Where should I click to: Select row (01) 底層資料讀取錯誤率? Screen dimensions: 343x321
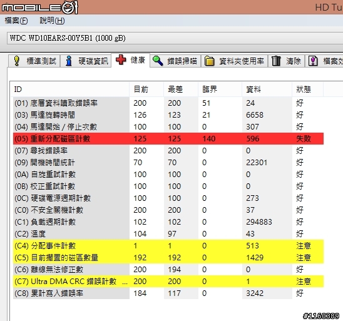click(168, 103)
